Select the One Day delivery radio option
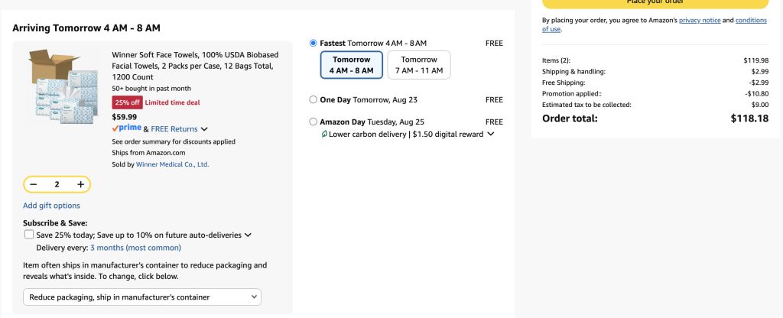The image size is (783, 318). (313, 100)
